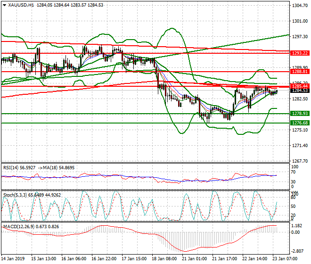Select the red 1288.81 price level label

(x=300, y=72)
